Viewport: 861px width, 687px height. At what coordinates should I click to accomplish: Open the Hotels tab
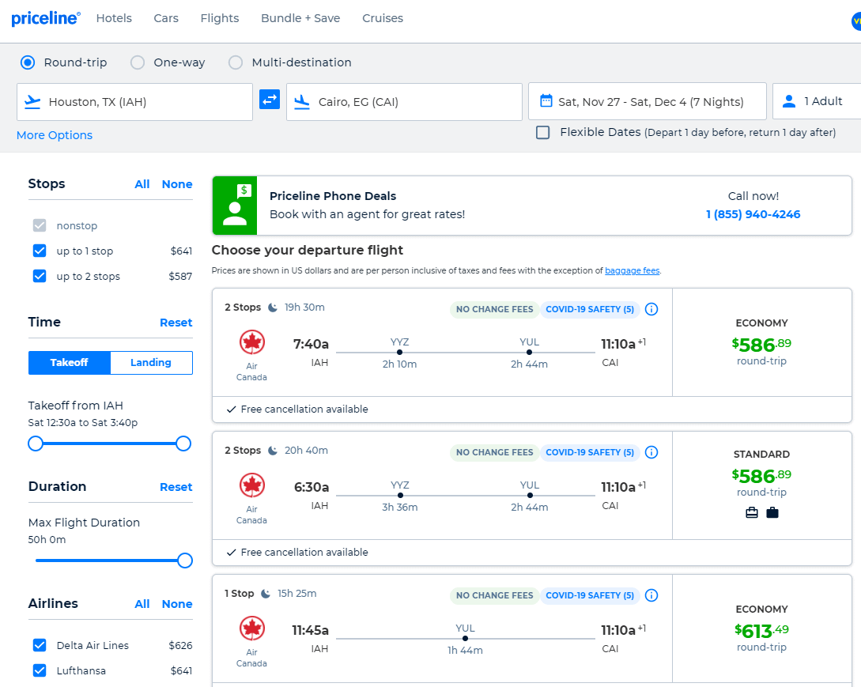point(114,18)
